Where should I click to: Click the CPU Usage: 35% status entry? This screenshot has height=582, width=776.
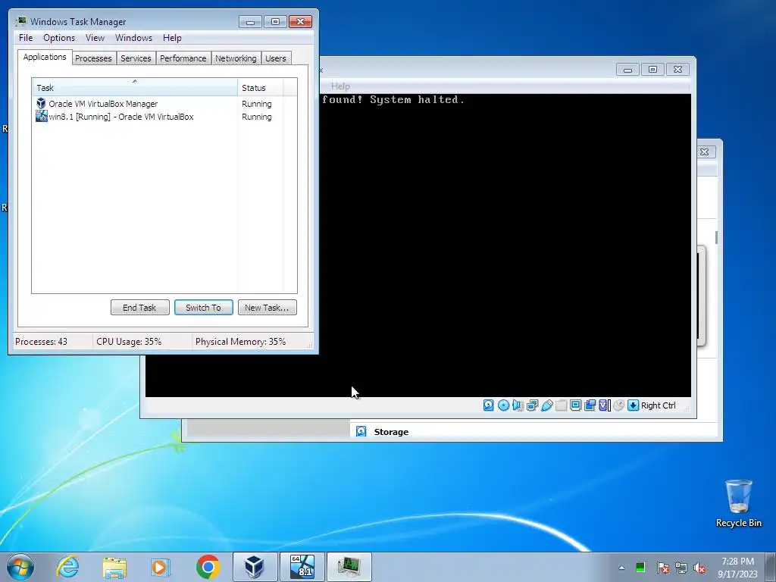coord(129,342)
